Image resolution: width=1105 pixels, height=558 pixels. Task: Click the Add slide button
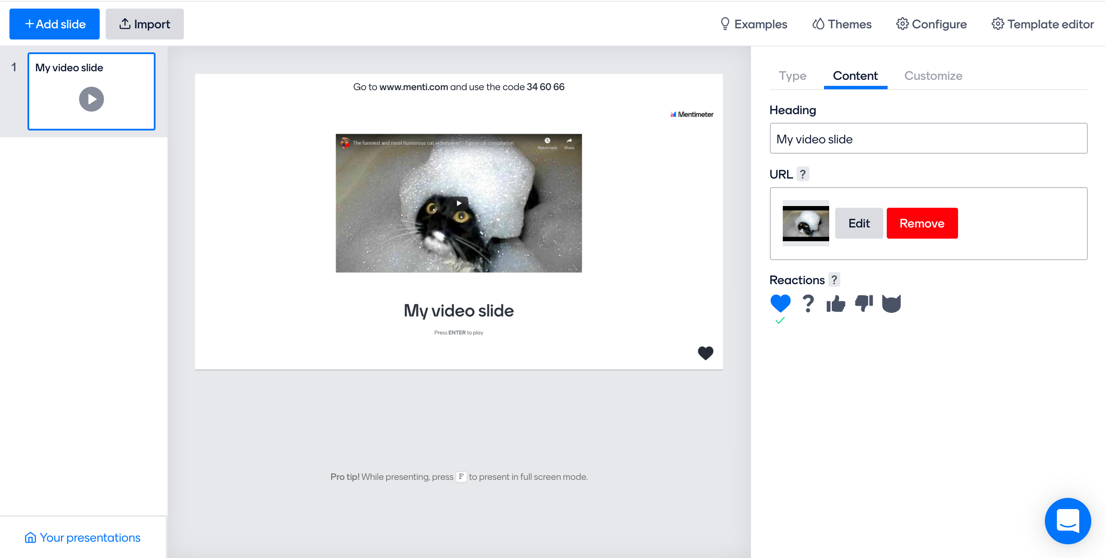pyautogui.click(x=55, y=24)
